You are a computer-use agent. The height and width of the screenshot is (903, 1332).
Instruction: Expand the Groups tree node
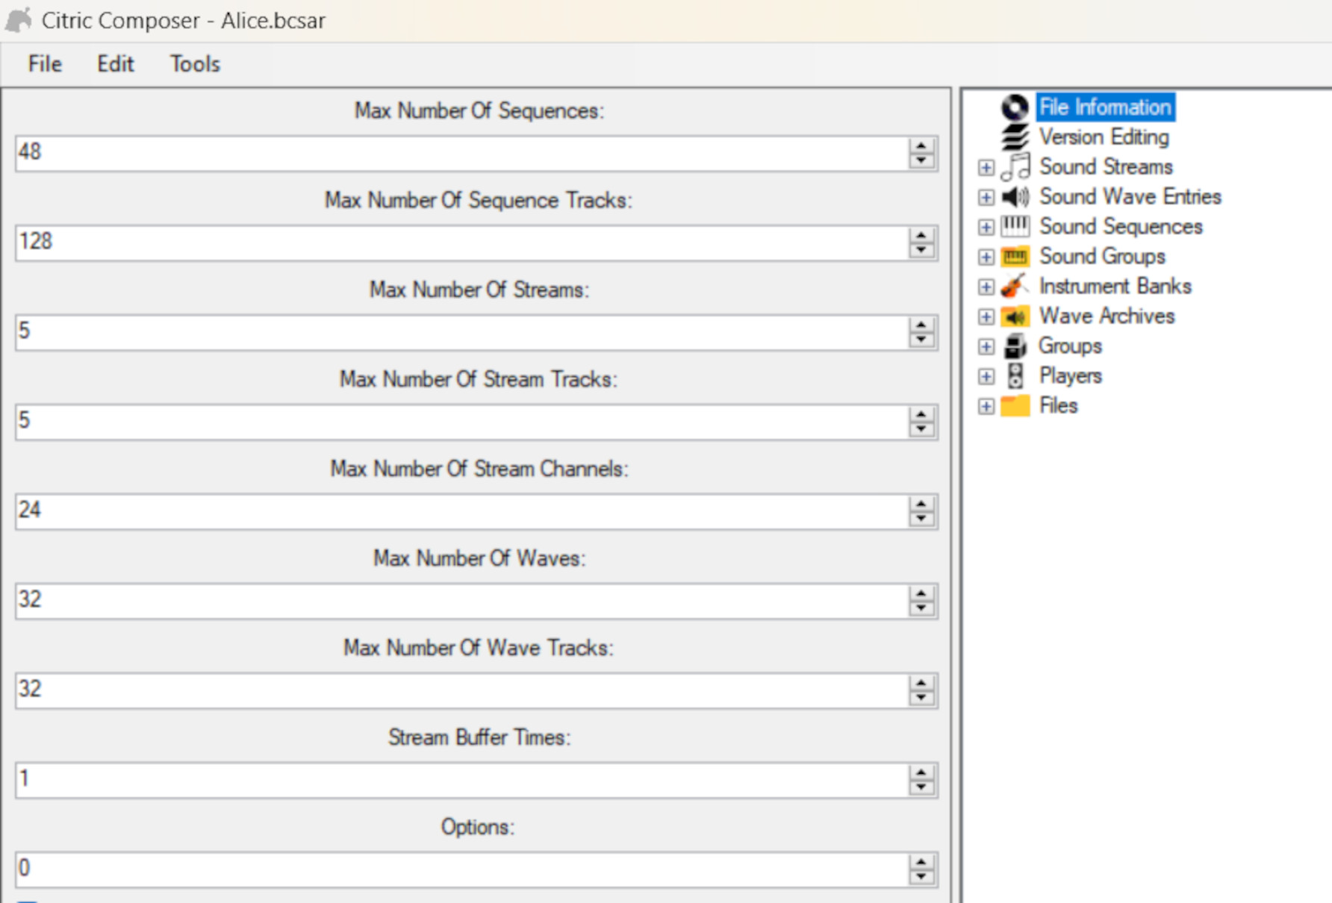[987, 346]
